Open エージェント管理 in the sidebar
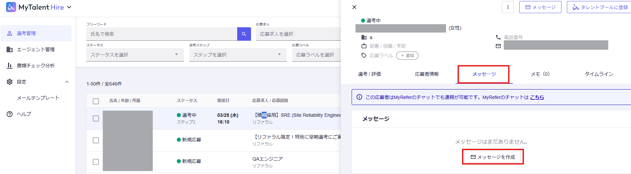Screen dimensions: 631x174 pos(36,49)
